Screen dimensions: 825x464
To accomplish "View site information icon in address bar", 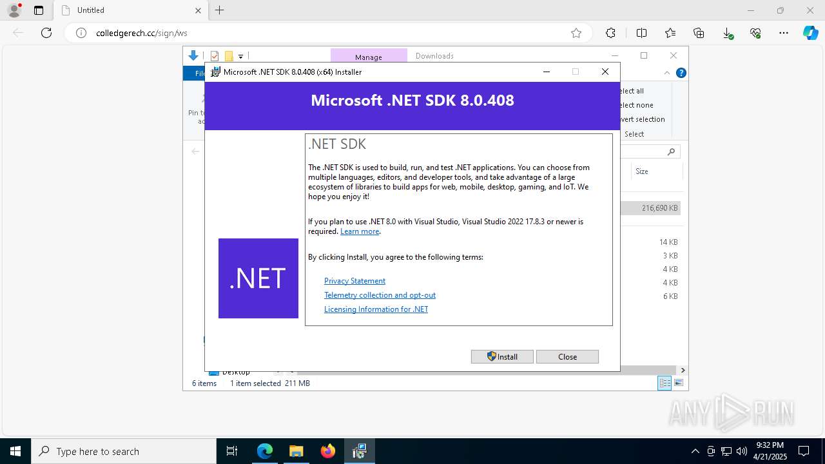I will (x=81, y=33).
